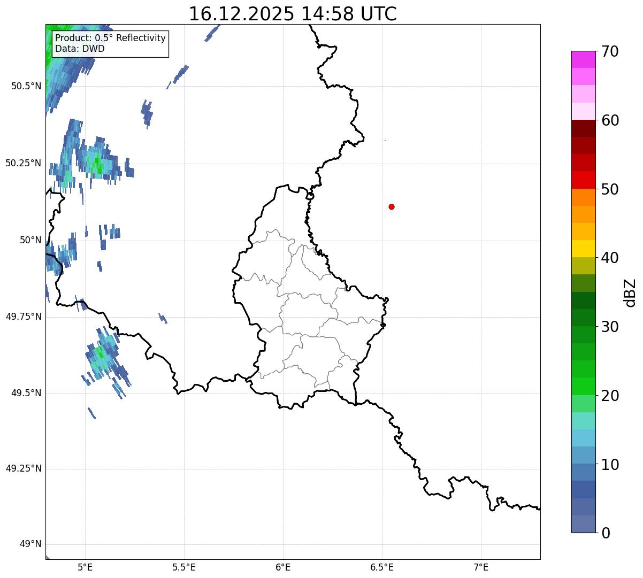Click the 50.25°N latitude label
Viewport: 643px width, 578px height.
pos(24,163)
